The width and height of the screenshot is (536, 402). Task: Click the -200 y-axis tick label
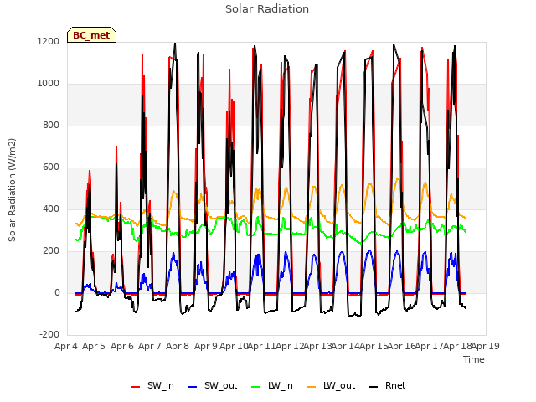49,335
